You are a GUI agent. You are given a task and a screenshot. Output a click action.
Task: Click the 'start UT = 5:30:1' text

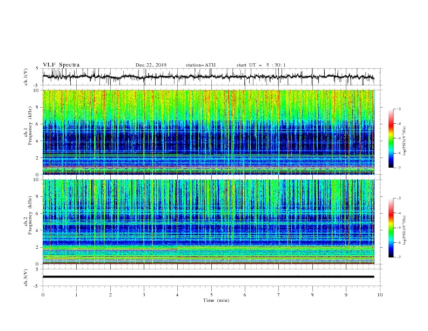coord(261,65)
